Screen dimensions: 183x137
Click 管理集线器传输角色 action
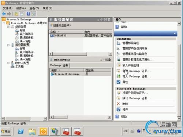click(135, 54)
